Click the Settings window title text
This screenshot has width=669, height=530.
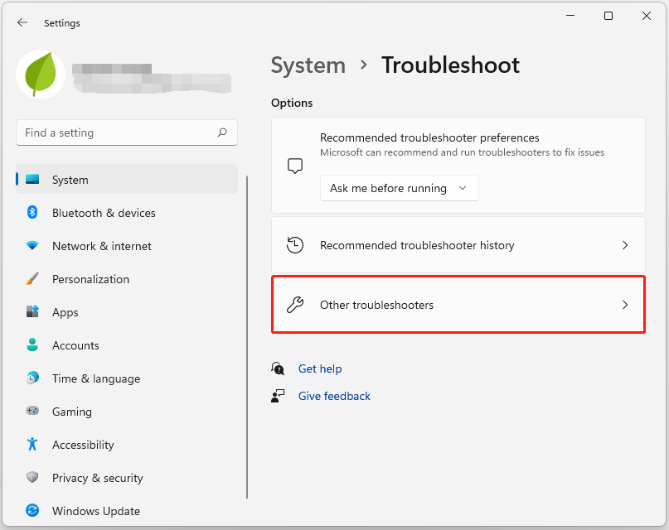click(62, 23)
